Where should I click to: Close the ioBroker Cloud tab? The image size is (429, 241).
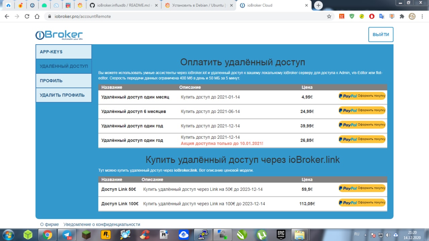pos(306,5)
